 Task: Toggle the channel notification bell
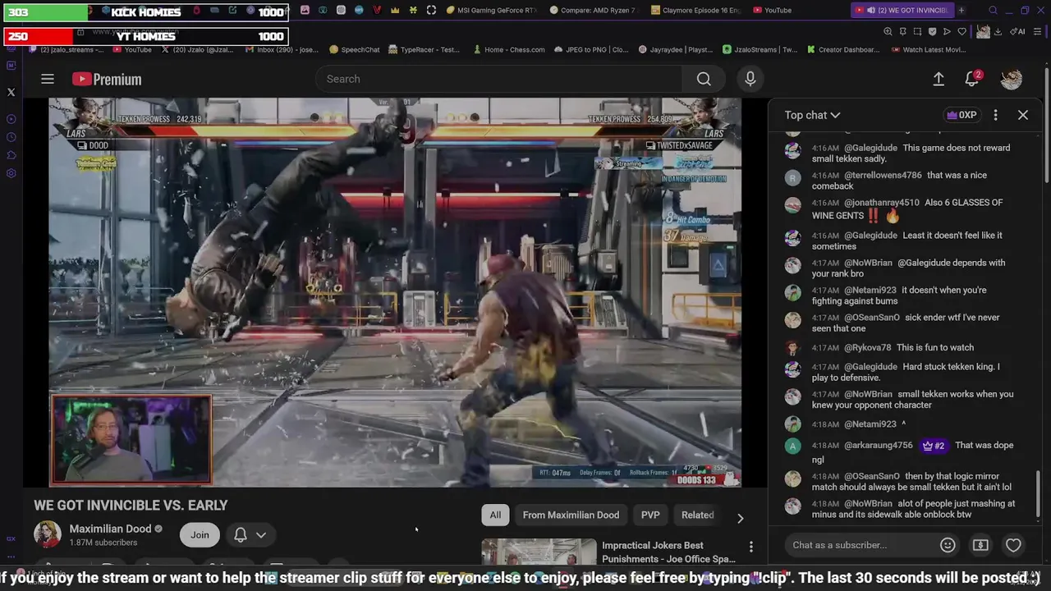(241, 535)
